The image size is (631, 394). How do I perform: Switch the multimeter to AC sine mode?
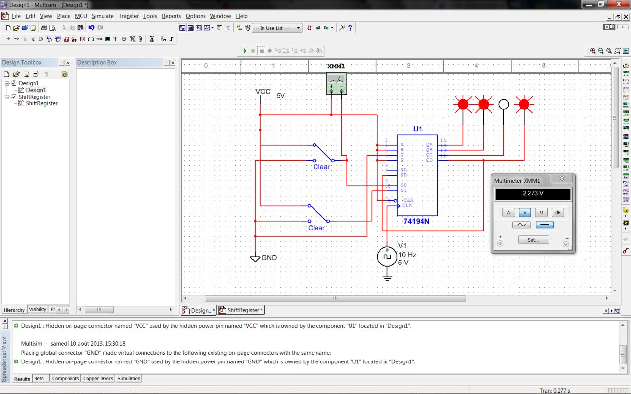(521, 225)
